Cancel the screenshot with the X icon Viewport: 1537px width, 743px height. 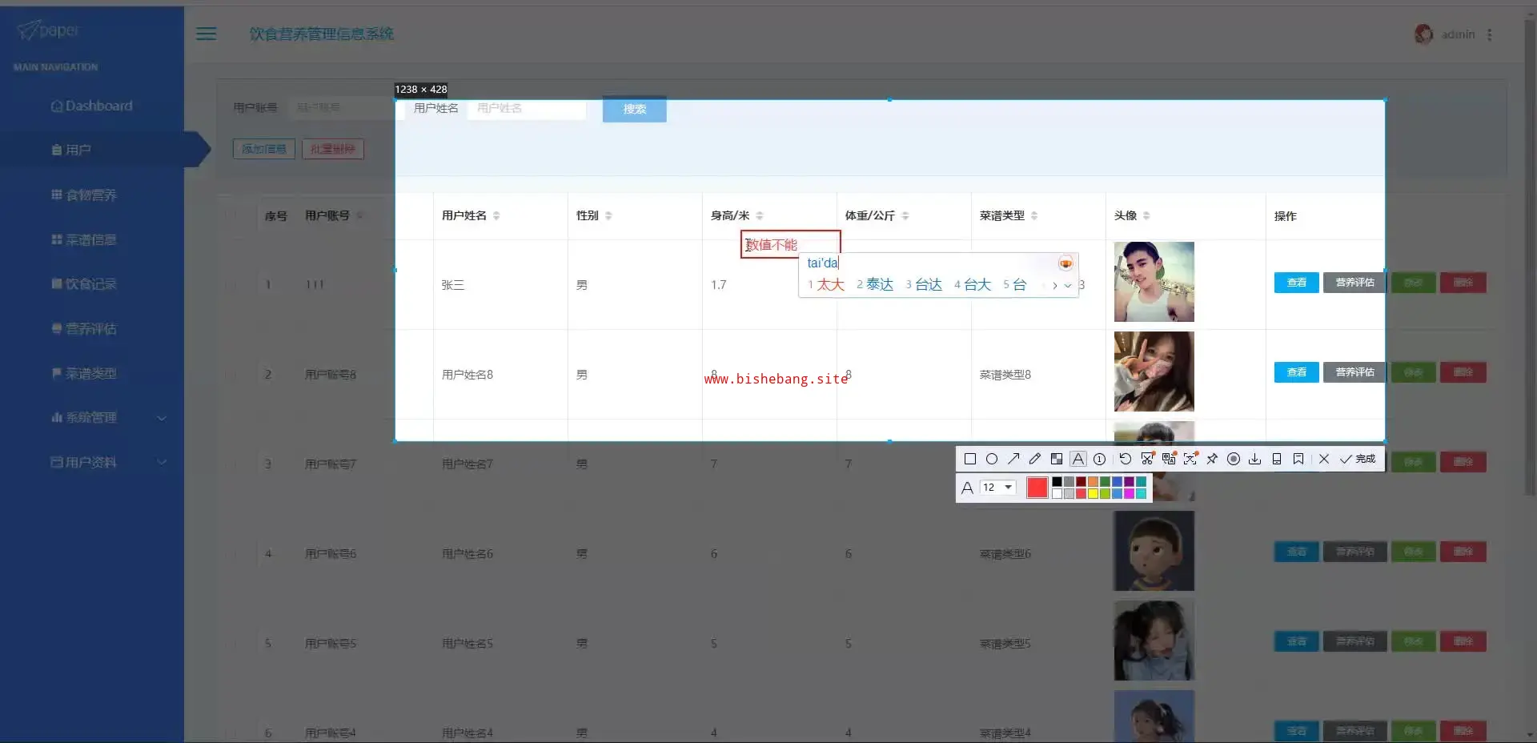(x=1323, y=459)
